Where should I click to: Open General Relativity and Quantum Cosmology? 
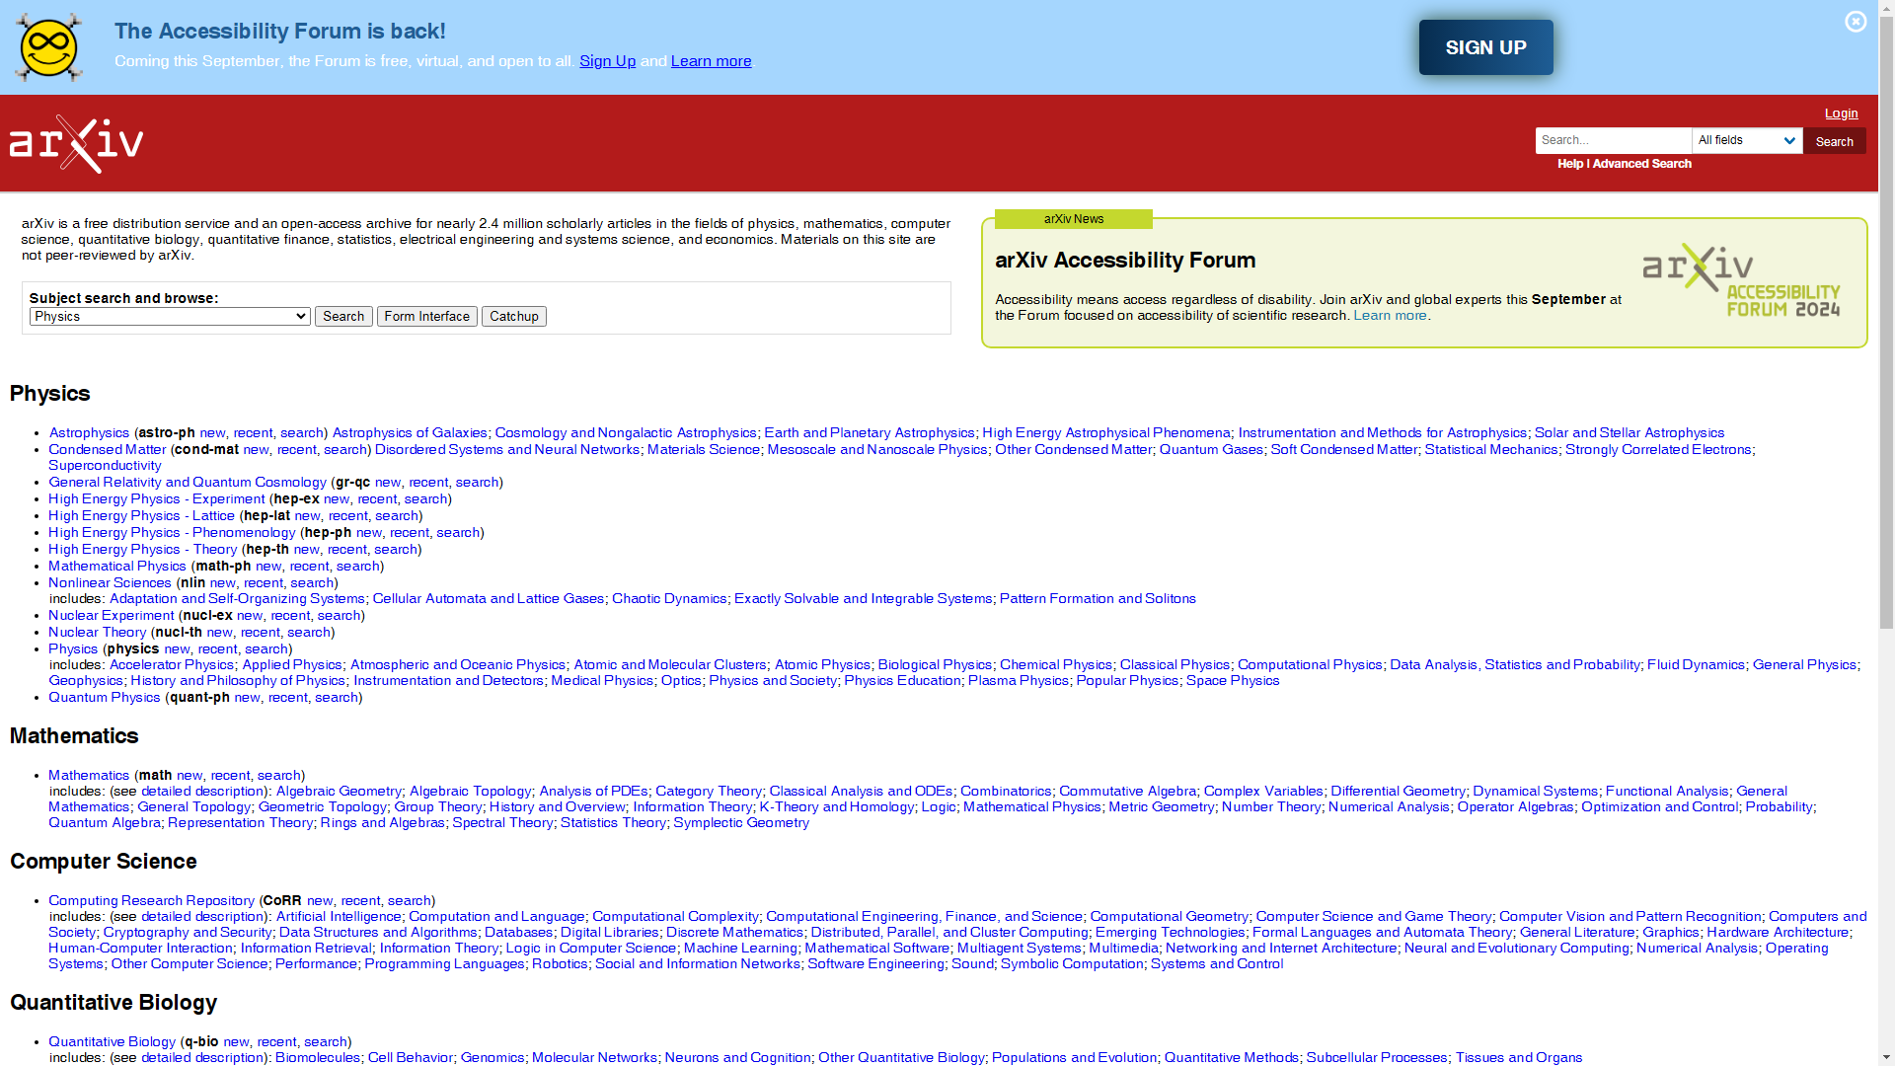(x=188, y=483)
